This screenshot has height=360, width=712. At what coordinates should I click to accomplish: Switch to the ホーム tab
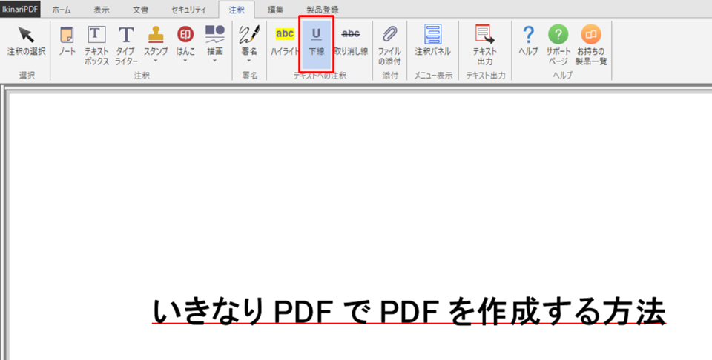[x=62, y=10]
